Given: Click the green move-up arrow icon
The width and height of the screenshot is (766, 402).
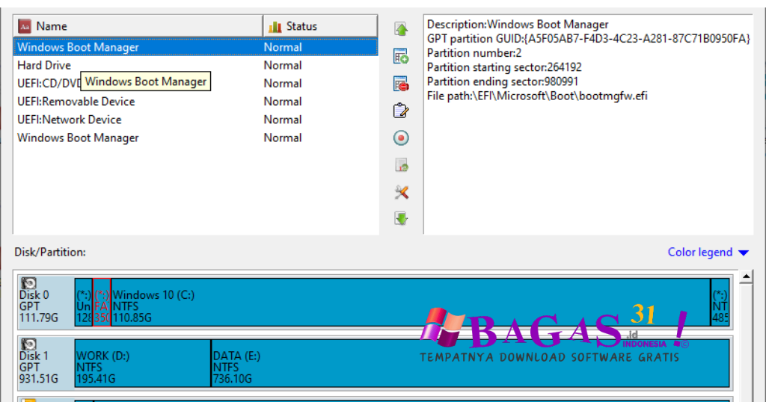Looking at the screenshot, I should coord(401,29).
